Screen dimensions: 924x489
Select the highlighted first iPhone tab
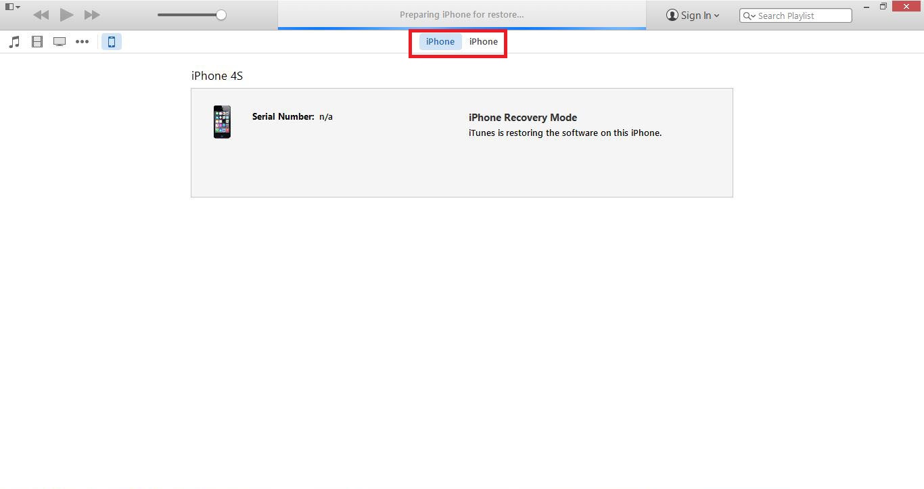click(x=440, y=42)
